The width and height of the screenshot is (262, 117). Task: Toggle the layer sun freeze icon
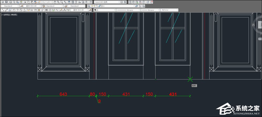coord(94,6)
